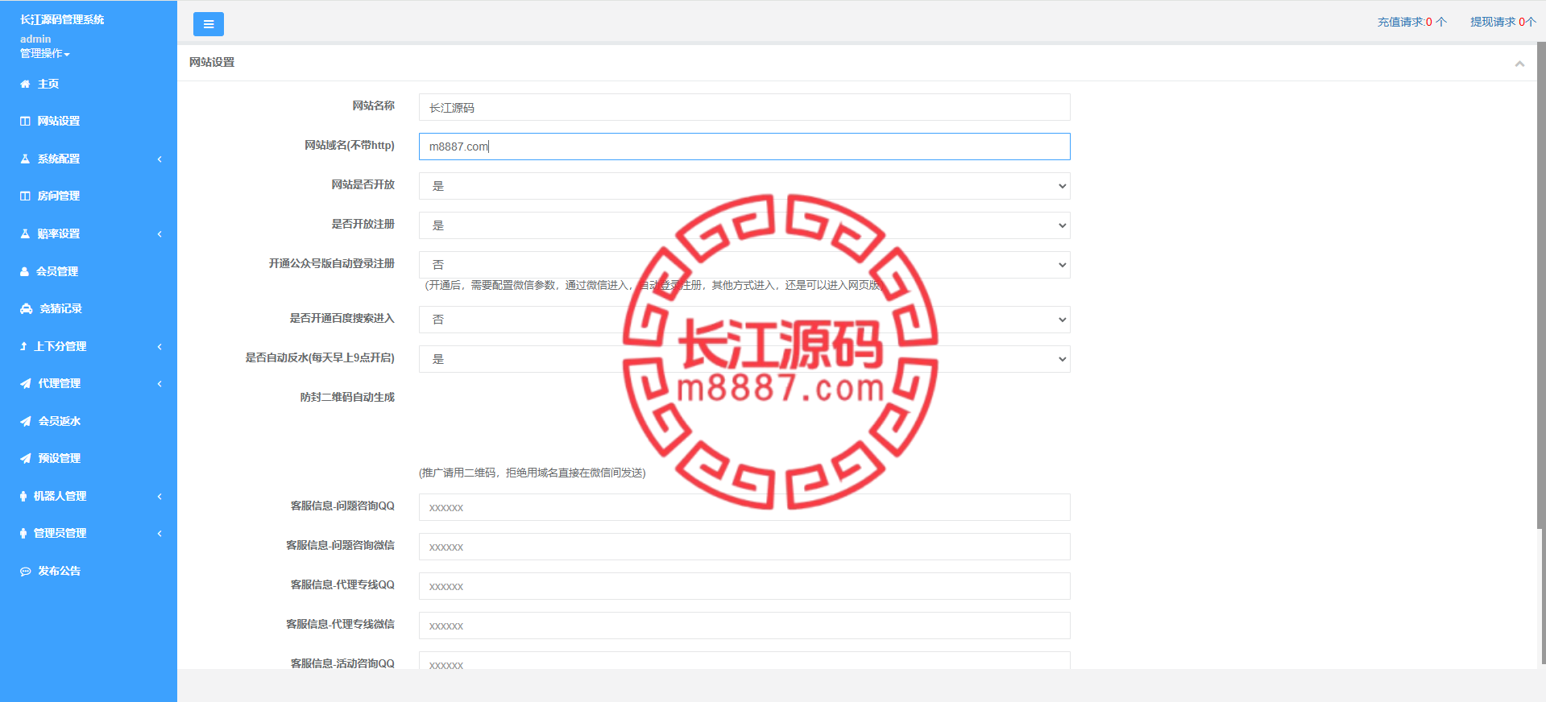This screenshot has width=1546, height=702.
Task: Click the 客服信息-代理专线微信 input field
Action: (x=744, y=626)
